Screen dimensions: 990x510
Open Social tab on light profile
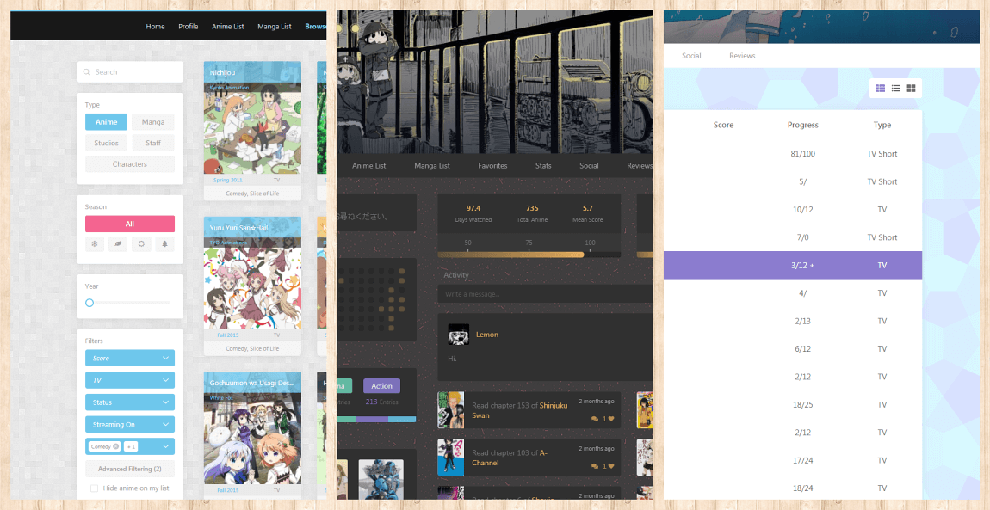pyautogui.click(x=692, y=56)
